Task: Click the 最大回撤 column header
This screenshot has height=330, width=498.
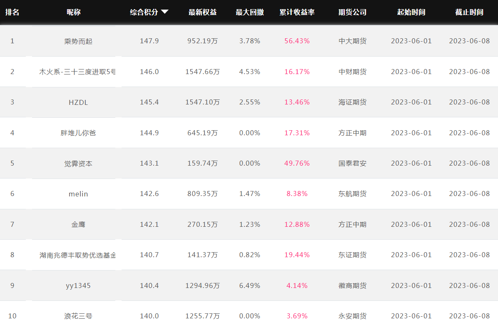Action: click(250, 12)
